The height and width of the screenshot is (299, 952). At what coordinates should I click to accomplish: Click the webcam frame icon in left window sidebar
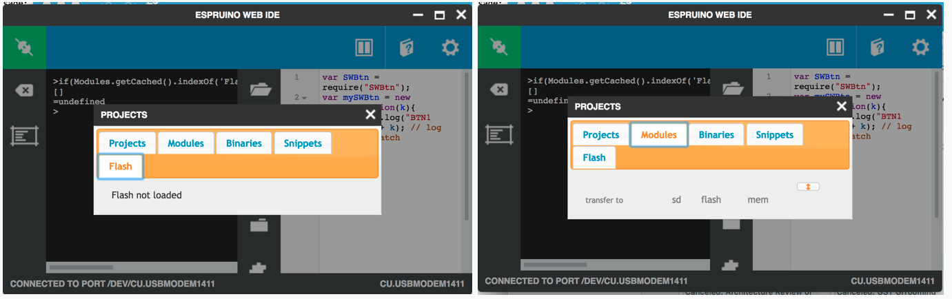click(x=24, y=135)
